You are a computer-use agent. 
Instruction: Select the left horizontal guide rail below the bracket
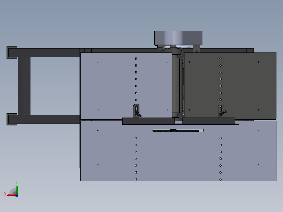click(148, 120)
